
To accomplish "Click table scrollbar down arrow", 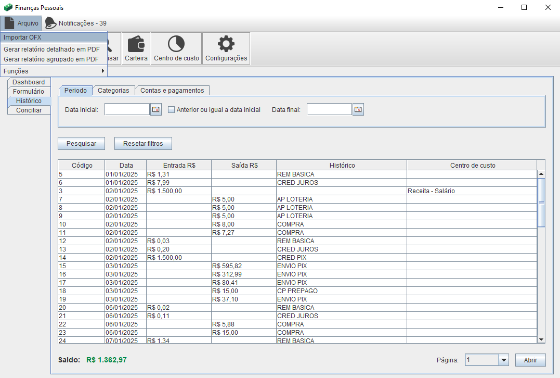I will (541, 339).
